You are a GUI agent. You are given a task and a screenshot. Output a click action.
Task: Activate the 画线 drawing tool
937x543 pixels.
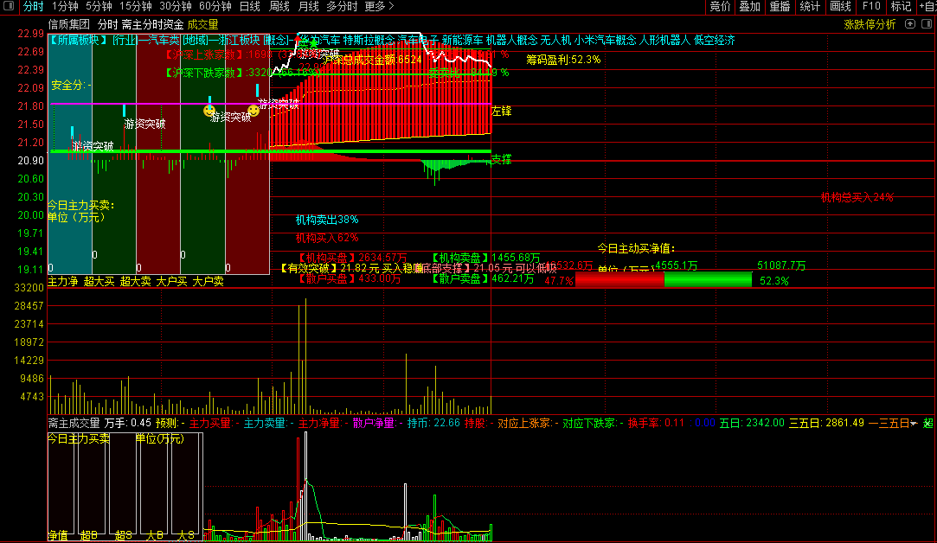pyautogui.click(x=840, y=7)
